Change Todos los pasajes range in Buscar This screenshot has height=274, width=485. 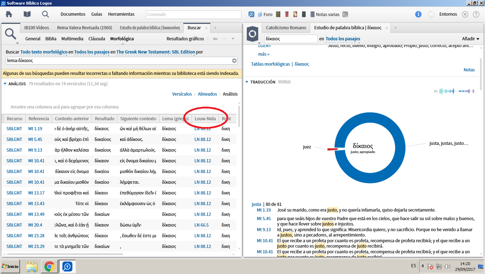tap(92, 52)
